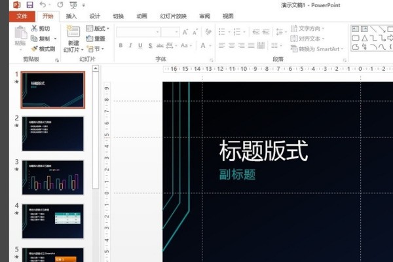
Task: Click thumbnail pane scroll up arrow
Action: 96,68
